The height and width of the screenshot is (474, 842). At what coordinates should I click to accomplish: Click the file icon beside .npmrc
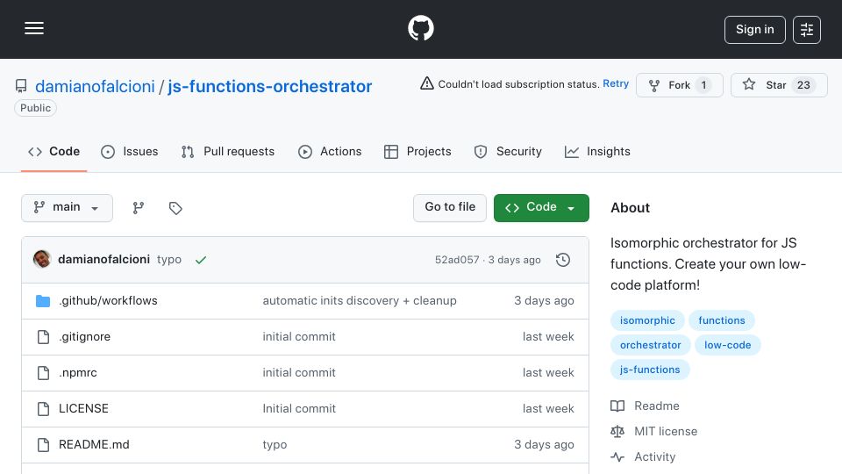pyautogui.click(x=44, y=373)
